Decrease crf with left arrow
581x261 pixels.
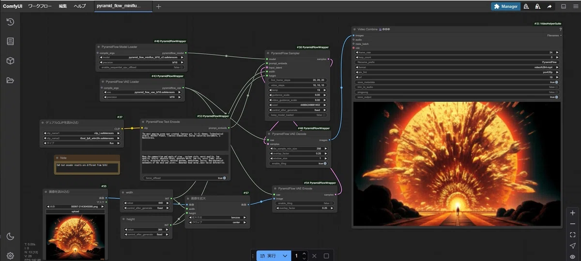(357, 77)
